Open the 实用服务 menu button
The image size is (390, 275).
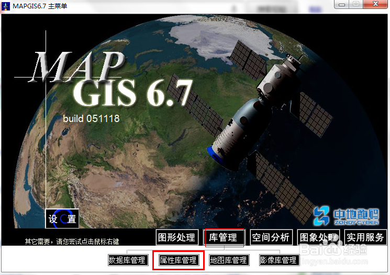[x=365, y=237]
